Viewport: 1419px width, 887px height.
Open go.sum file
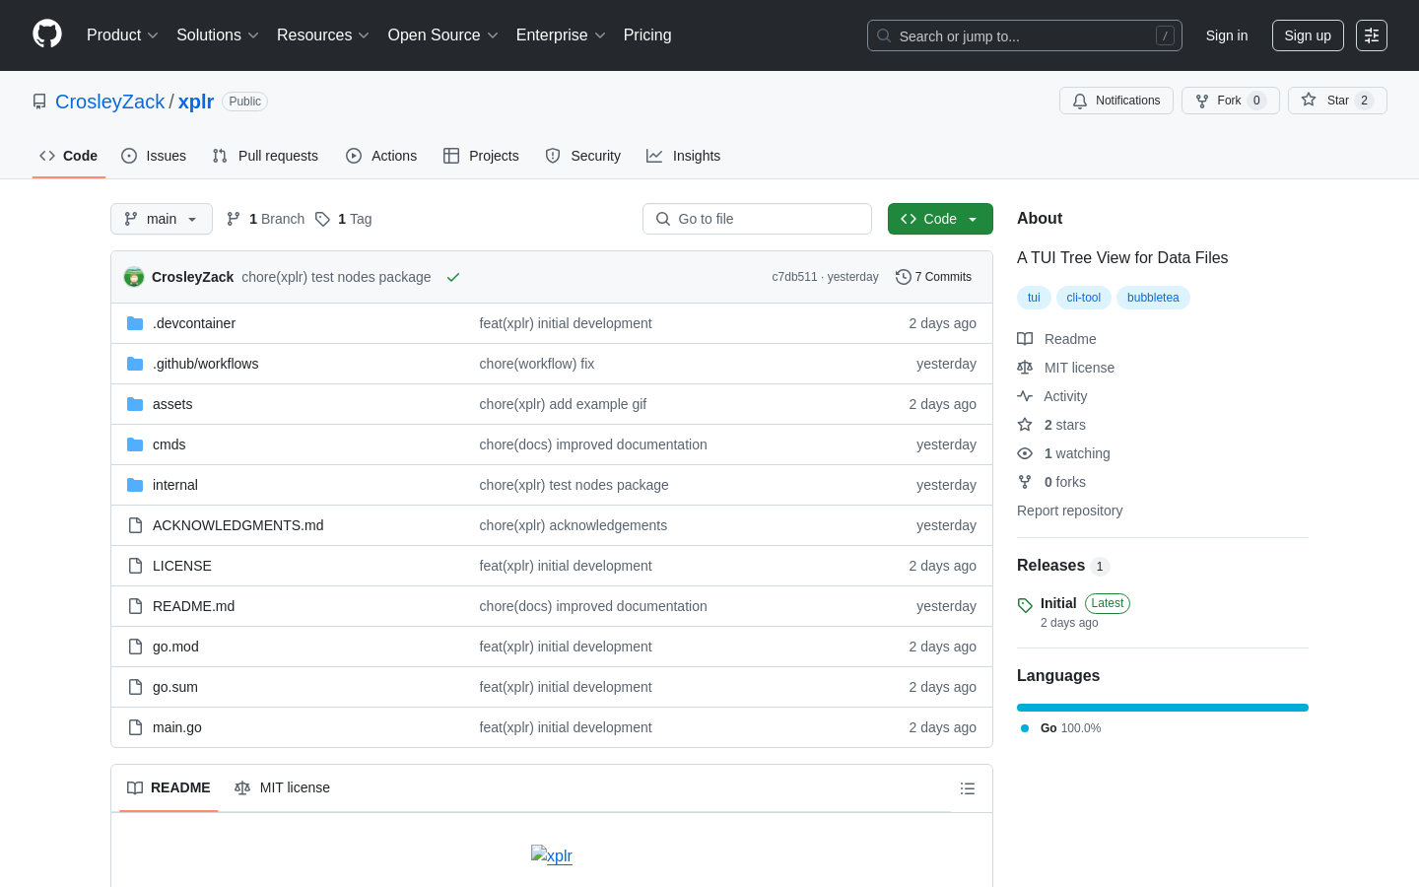tap(175, 687)
